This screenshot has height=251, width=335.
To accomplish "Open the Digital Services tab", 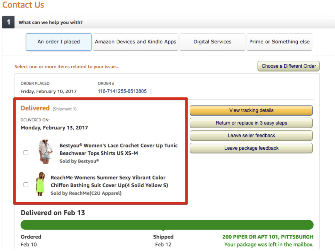I will (212, 42).
